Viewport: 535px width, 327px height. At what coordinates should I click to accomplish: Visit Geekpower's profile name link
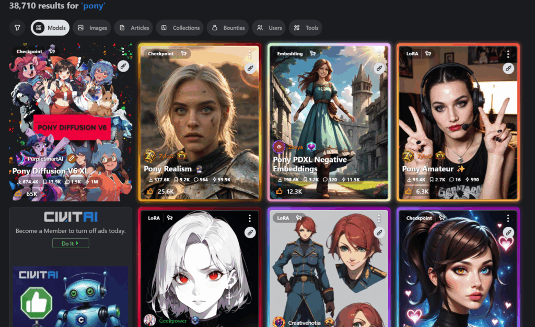[172, 321]
